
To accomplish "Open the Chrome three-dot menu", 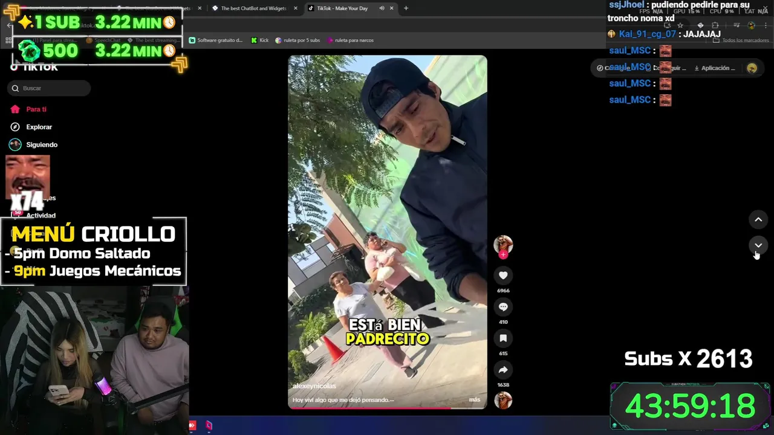I will click(x=766, y=25).
